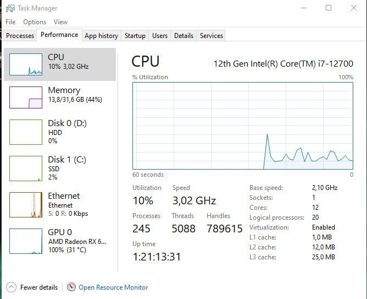Open the Details tab
Image resolution: width=367 pixels, height=299 pixels.
[183, 36]
